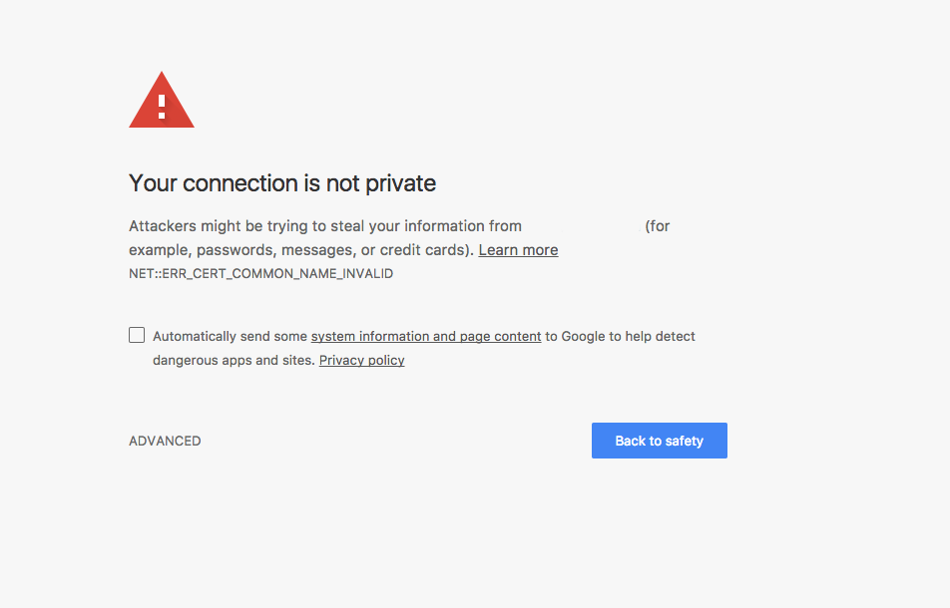View the Privacy policy
This screenshot has height=608, width=950.
(361, 361)
